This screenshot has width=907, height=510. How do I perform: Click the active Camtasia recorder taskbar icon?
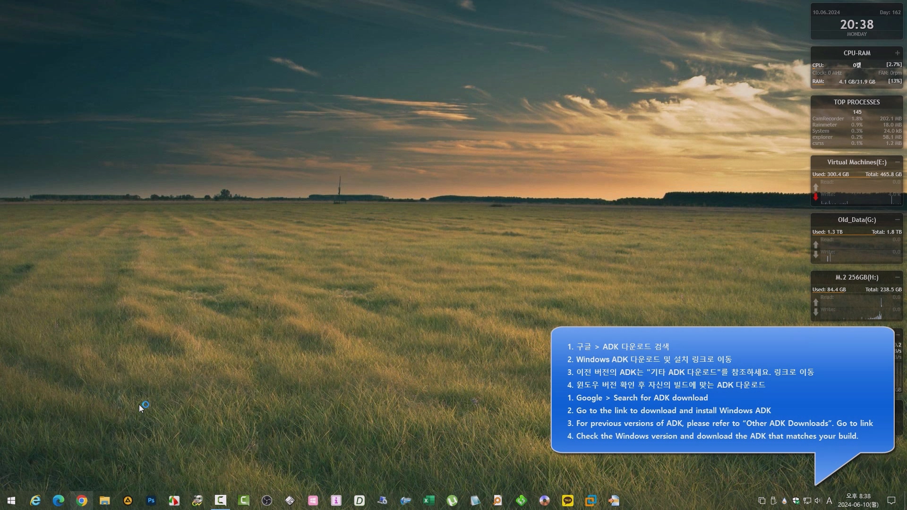[x=221, y=501]
